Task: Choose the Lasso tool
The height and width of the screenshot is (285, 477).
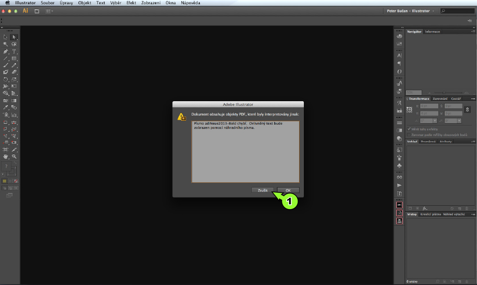Action: coord(14,44)
